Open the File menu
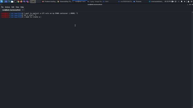Image resolution: width=193 pixels, height=108 pixels. pos(2,7)
